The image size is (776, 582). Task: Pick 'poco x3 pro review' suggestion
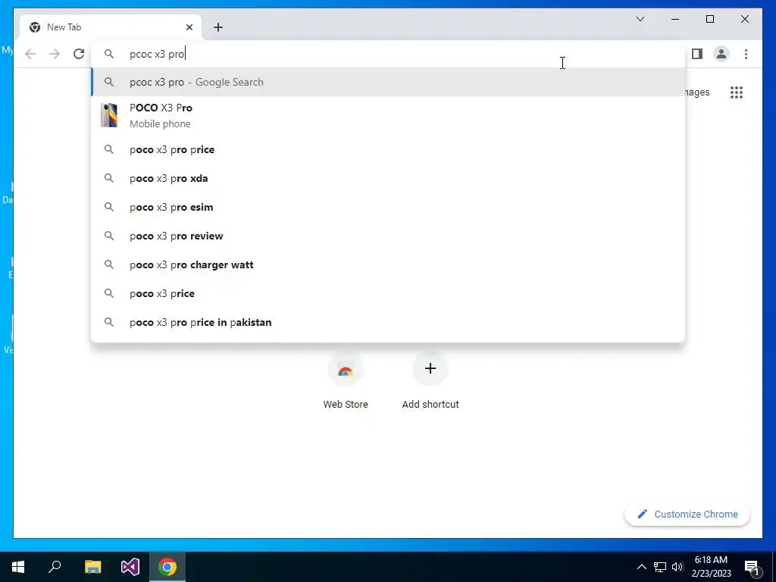388,236
